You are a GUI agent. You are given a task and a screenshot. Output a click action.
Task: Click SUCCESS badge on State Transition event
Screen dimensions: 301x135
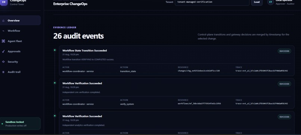(x=284, y=51)
